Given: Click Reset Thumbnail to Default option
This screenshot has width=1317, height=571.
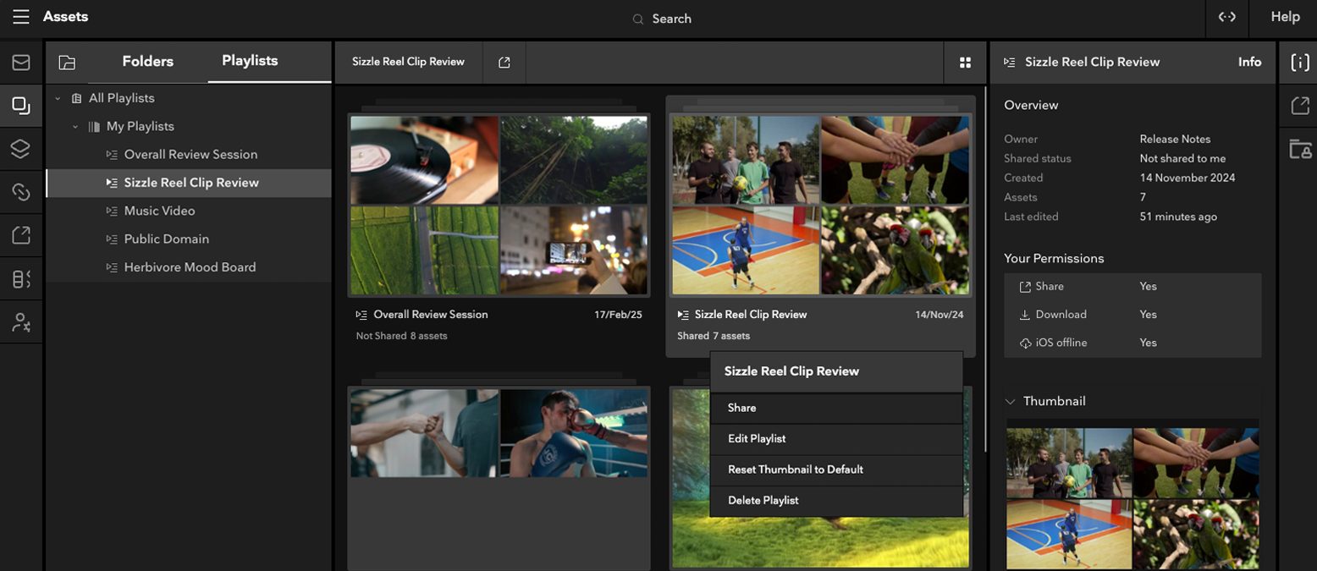Looking at the screenshot, I should [x=795, y=469].
